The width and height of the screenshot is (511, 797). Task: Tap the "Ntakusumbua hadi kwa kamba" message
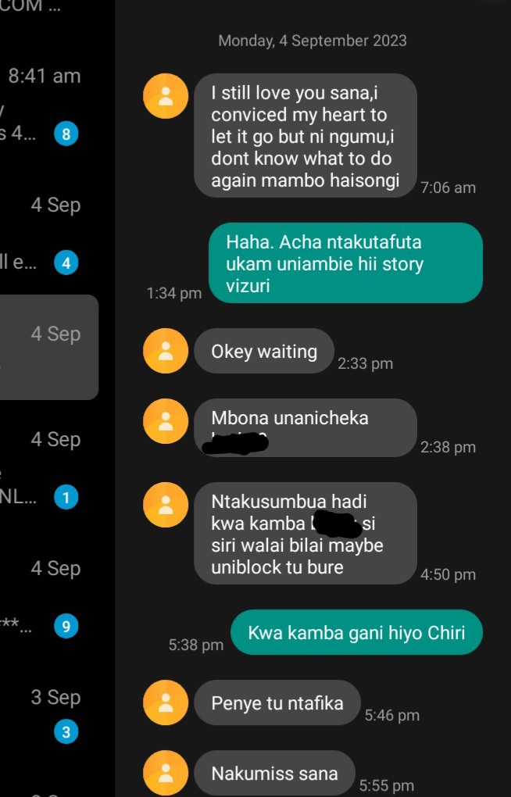click(x=306, y=533)
